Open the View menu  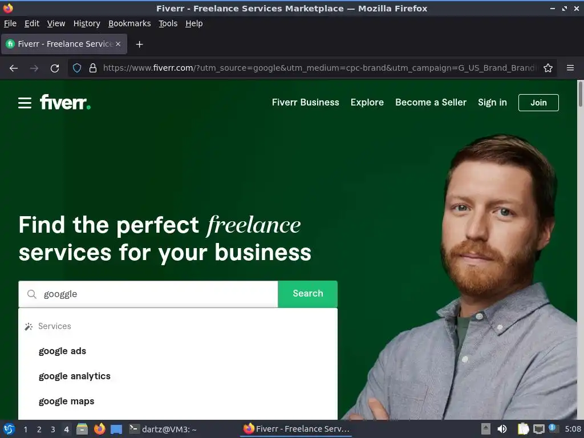56,23
